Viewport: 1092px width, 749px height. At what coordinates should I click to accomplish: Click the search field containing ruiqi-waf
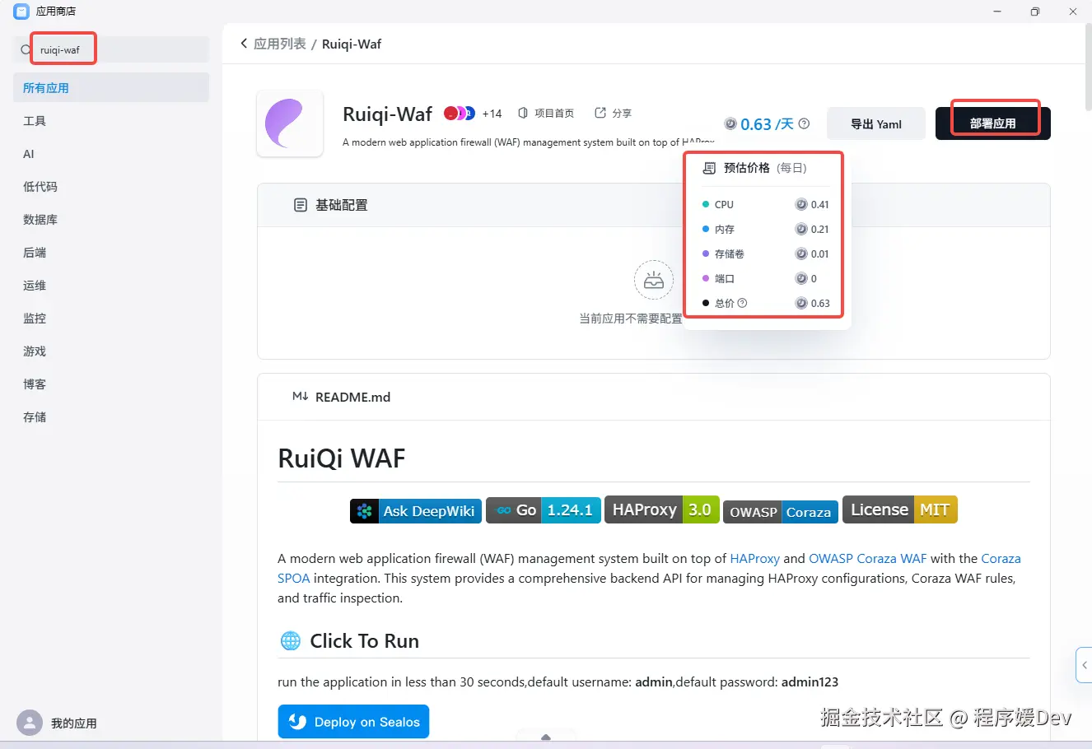click(111, 49)
